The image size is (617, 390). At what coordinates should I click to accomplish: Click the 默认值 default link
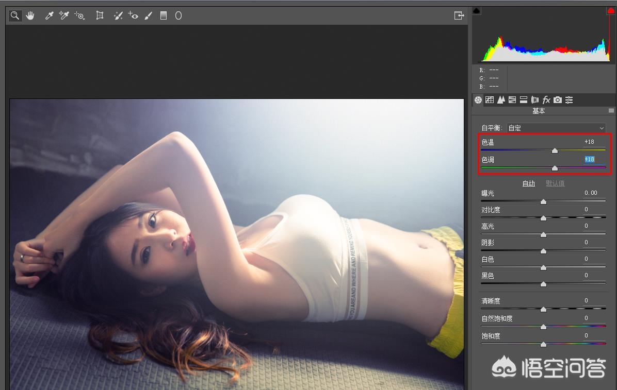coord(555,183)
